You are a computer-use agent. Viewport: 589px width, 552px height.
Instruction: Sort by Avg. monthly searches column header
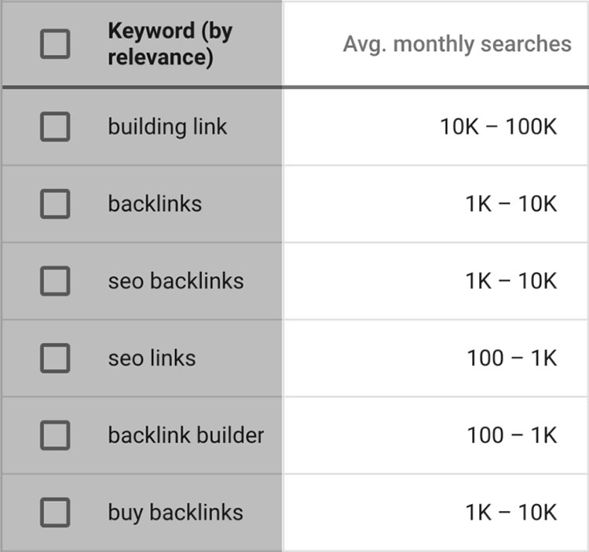[x=457, y=43]
